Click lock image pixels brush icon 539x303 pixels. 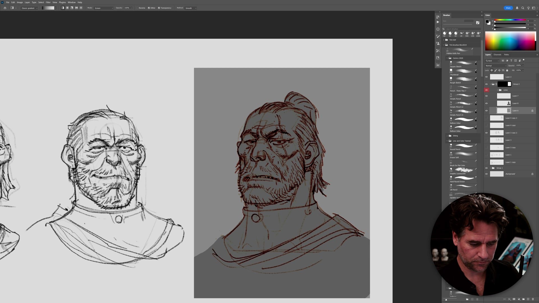[x=495, y=70]
